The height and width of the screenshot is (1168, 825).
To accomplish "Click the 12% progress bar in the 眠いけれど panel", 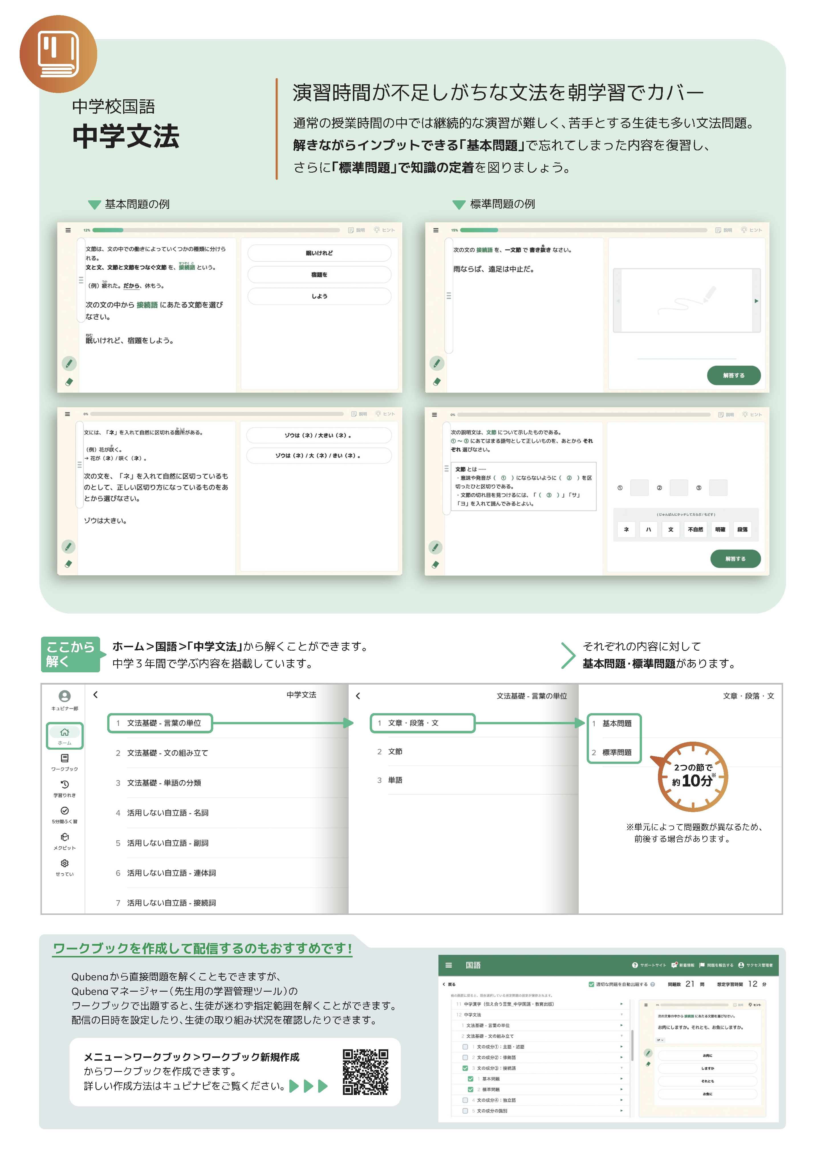I will (x=216, y=230).
